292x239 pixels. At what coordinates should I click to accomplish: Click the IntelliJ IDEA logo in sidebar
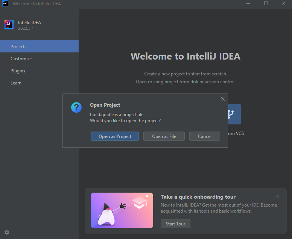click(x=9, y=25)
